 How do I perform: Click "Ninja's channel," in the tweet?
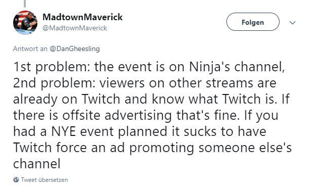coord(237,67)
